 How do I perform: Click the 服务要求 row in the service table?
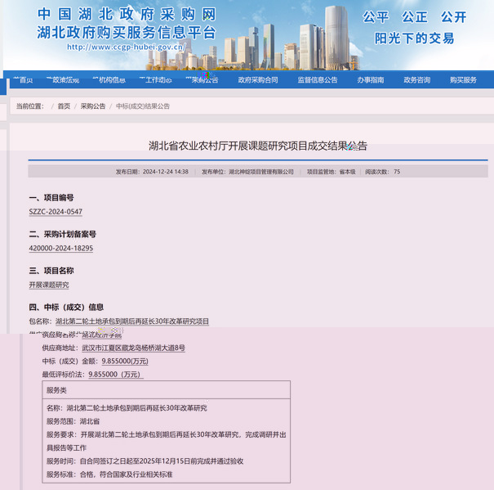tap(166, 441)
